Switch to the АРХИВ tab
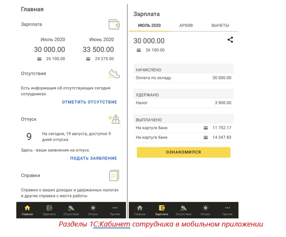Image resolution: width=286 pixels, height=237 pixels. 186,26
